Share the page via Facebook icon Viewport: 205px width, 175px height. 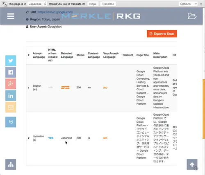click(11, 72)
